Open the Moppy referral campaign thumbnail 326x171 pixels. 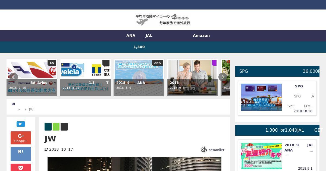point(261,156)
